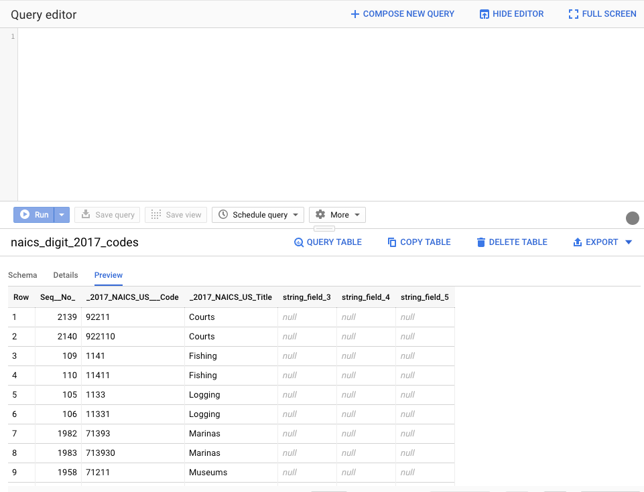Expand the Export dropdown arrow
This screenshot has width=644, height=492.
tap(629, 242)
